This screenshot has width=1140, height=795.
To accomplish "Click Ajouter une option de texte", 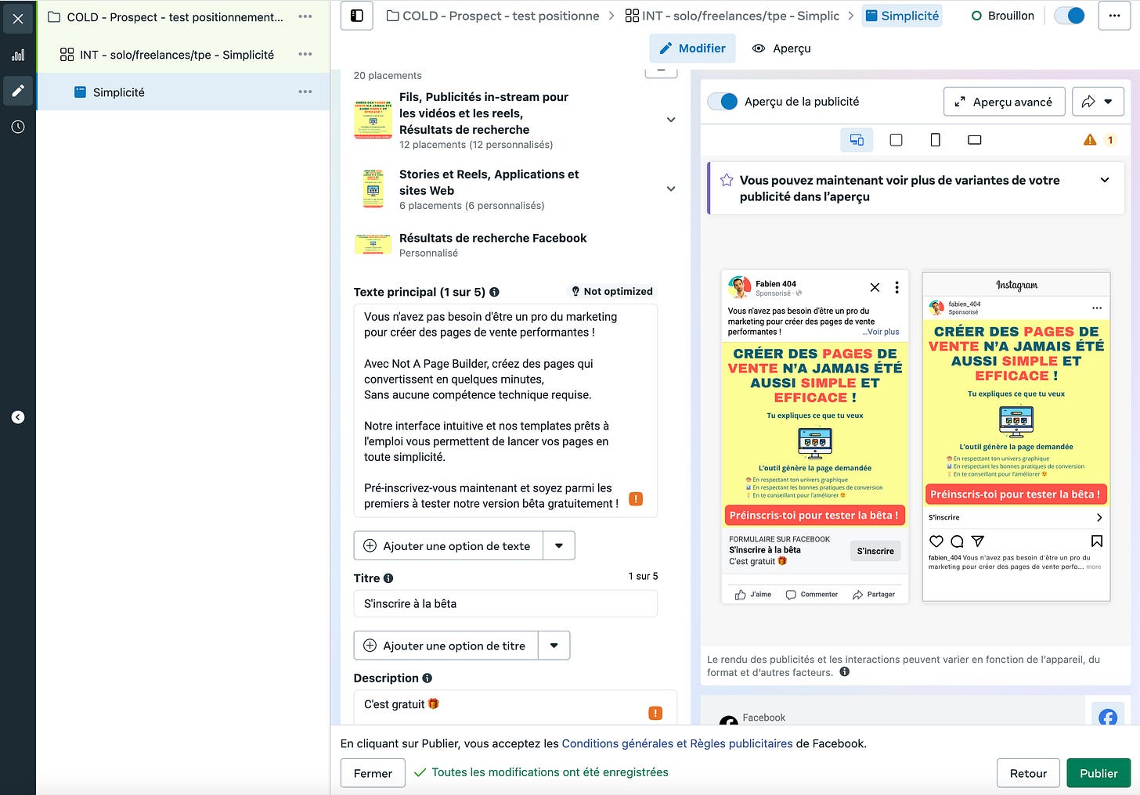I will point(449,545).
